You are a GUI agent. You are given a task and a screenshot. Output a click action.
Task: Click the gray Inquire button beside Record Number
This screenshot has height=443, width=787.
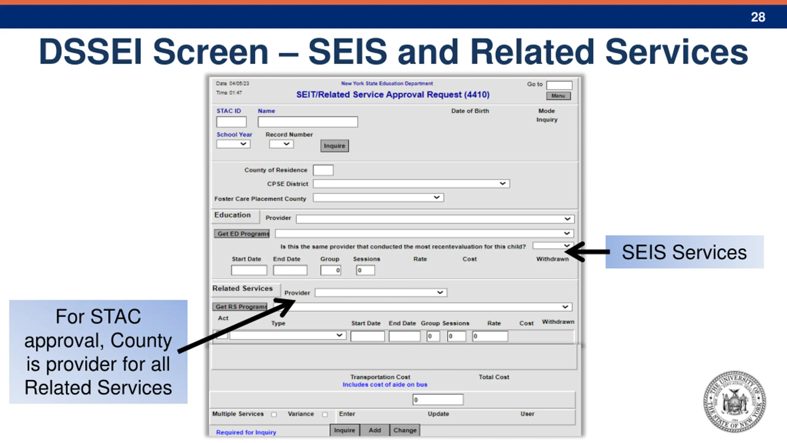[334, 146]
